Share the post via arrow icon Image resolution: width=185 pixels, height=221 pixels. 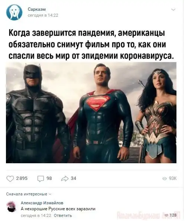point(65,178)
